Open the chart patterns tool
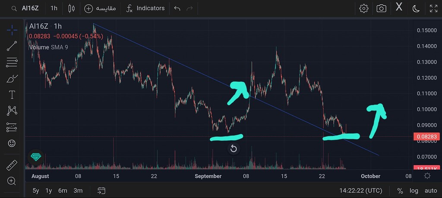The image size is (442, 198). (x=12, y=111)
